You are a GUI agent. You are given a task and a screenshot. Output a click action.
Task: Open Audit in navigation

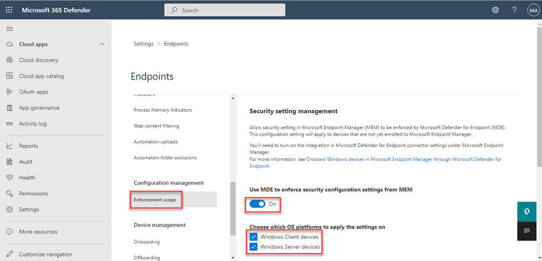coord(25,162)
